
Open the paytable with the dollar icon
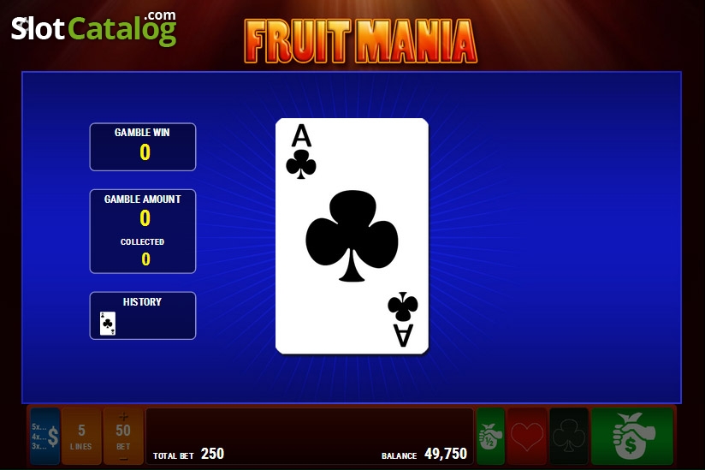click(x=45, y=436)
